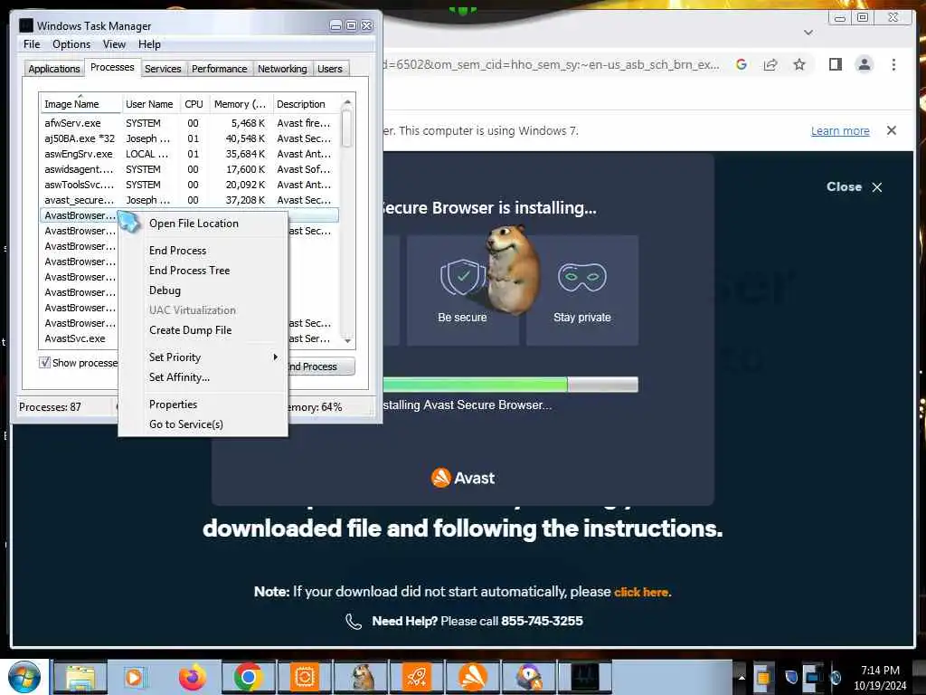Open the puffin bird taskbar icon
The height and width of the screenshot is (695, 926).
[529, 677]
